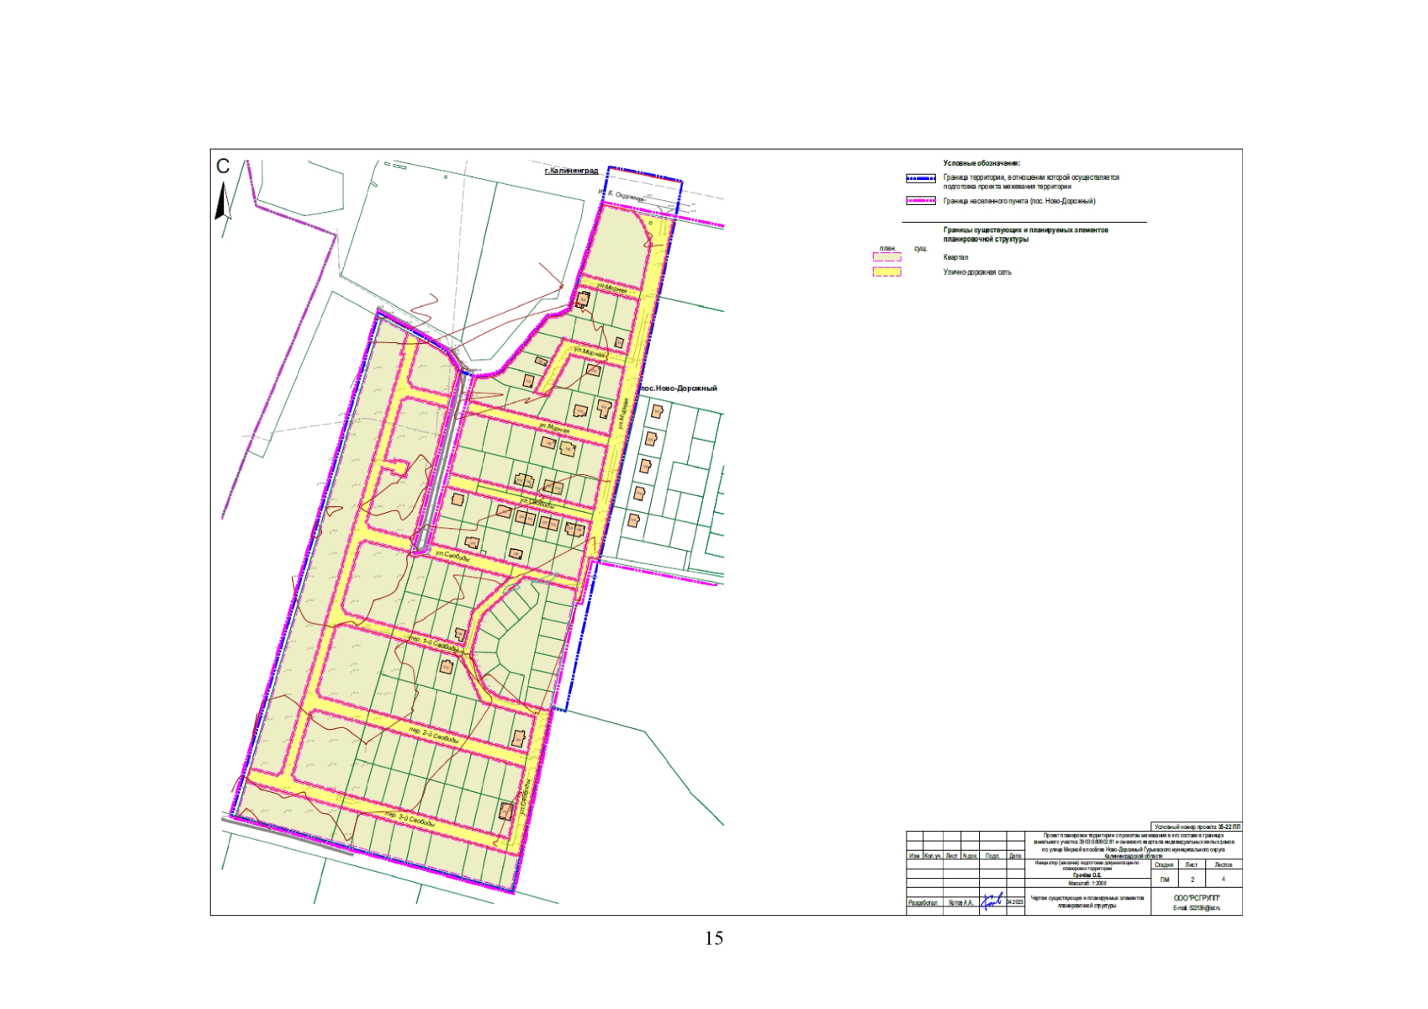Click the E-mail address in the title block

pos(1196,908)
